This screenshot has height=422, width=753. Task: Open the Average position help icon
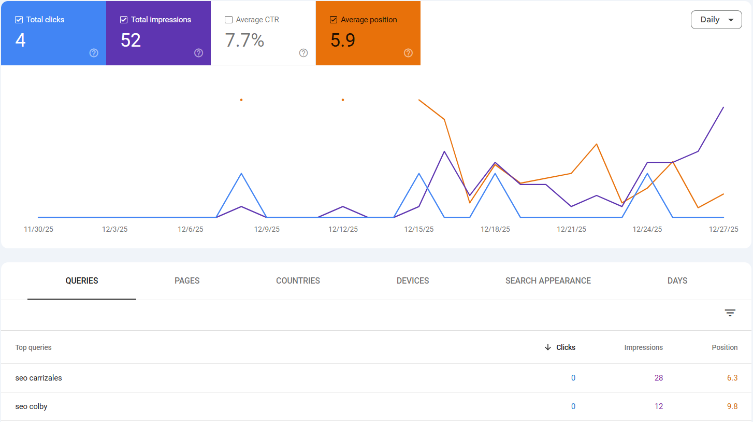pos(408,53)
